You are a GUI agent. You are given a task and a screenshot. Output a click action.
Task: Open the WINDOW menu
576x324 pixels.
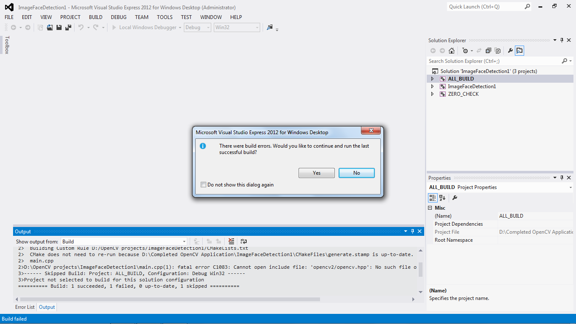211,17
